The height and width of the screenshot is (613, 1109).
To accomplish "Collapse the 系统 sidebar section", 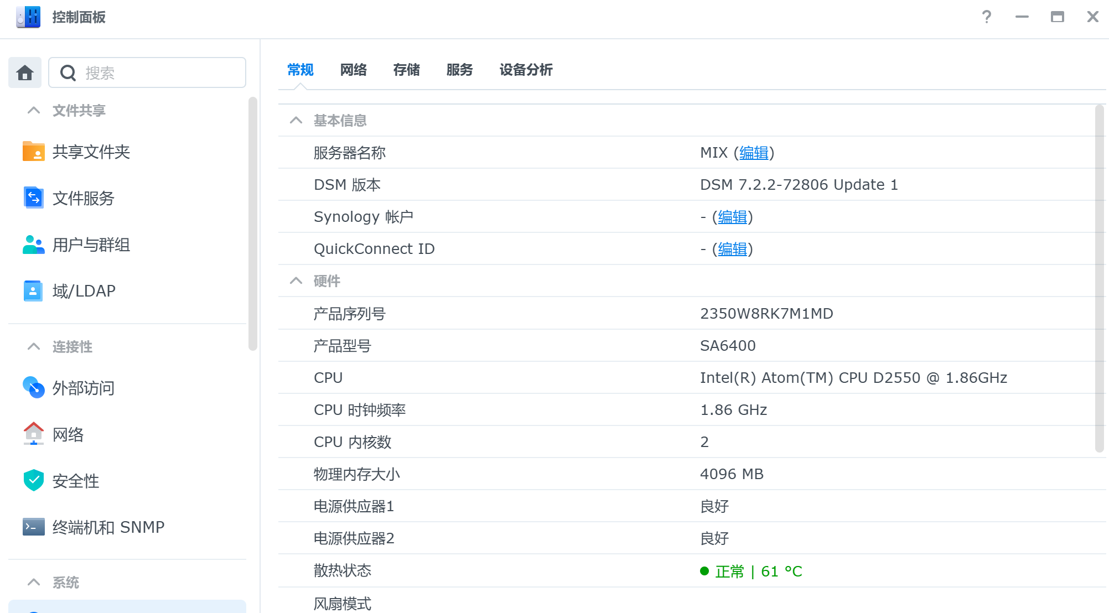I will coord(34,582).
